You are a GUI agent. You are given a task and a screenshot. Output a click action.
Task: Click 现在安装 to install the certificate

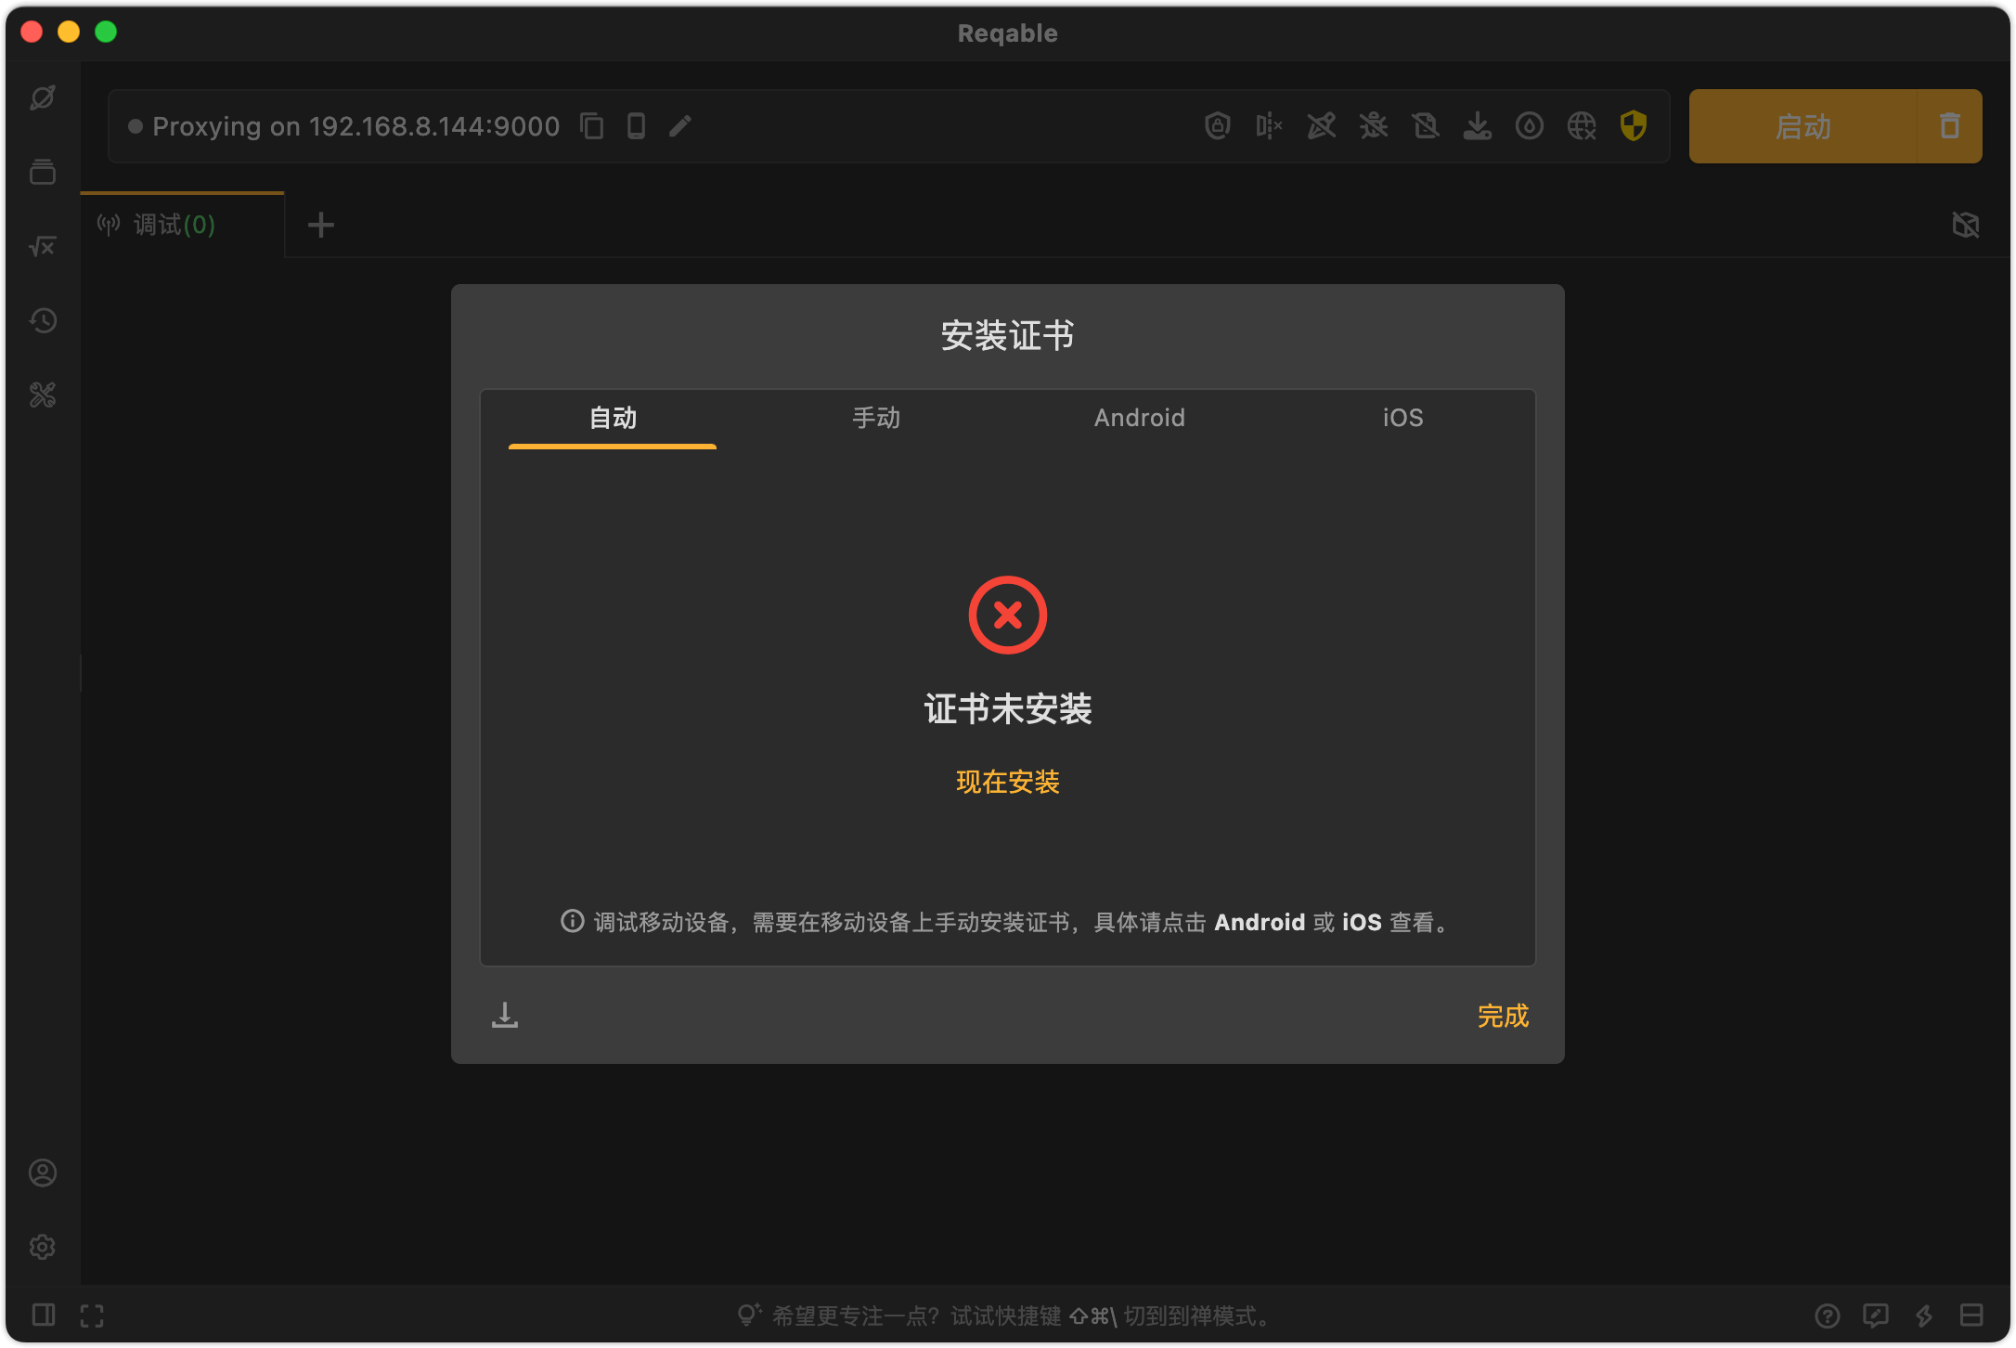click(1007, 782)
